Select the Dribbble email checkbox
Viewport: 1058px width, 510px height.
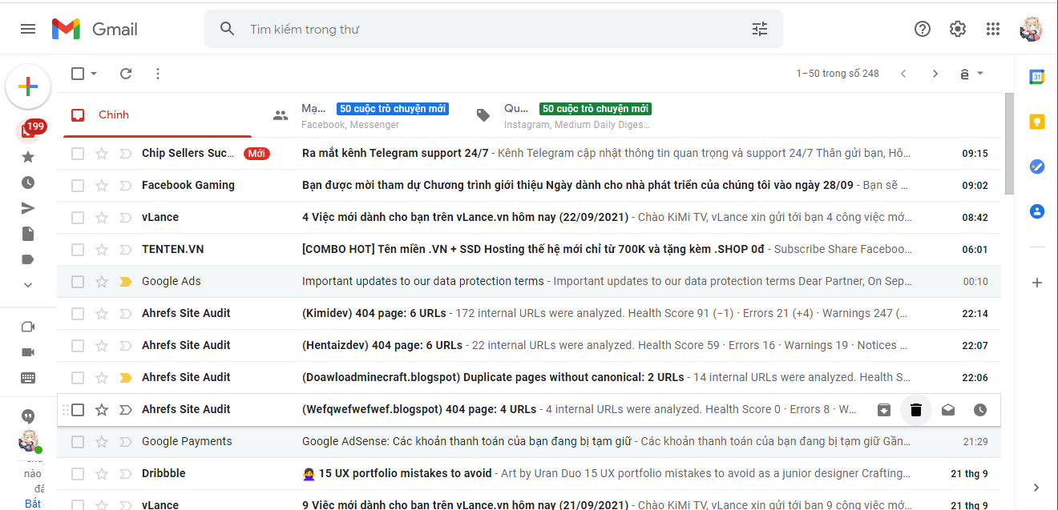[x=78, y=473]
